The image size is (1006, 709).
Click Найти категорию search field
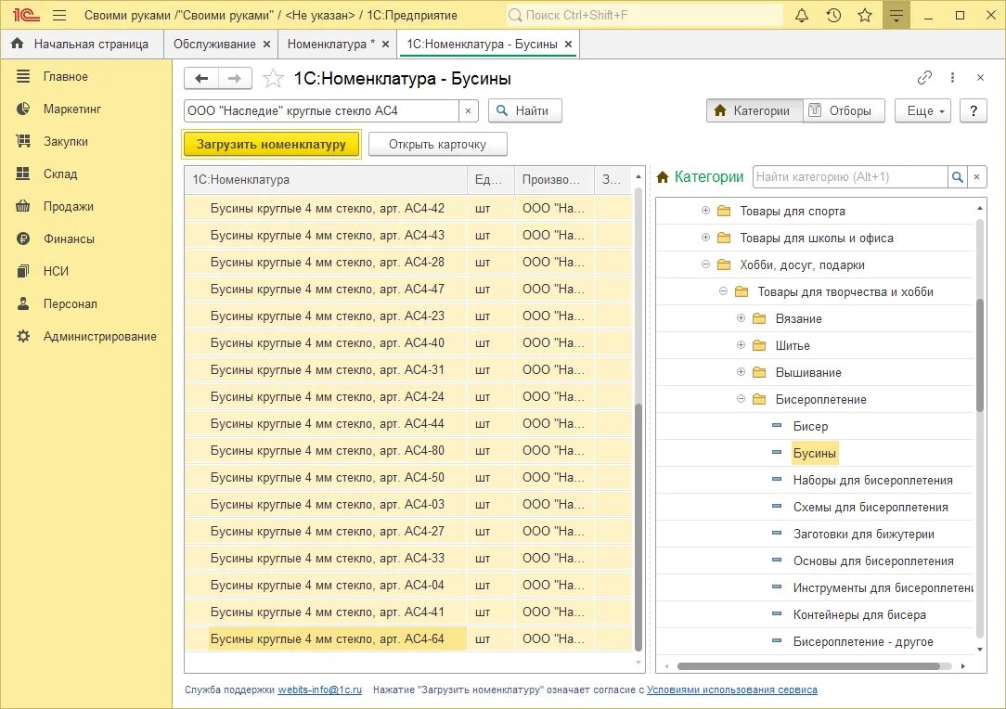point(850,177)
